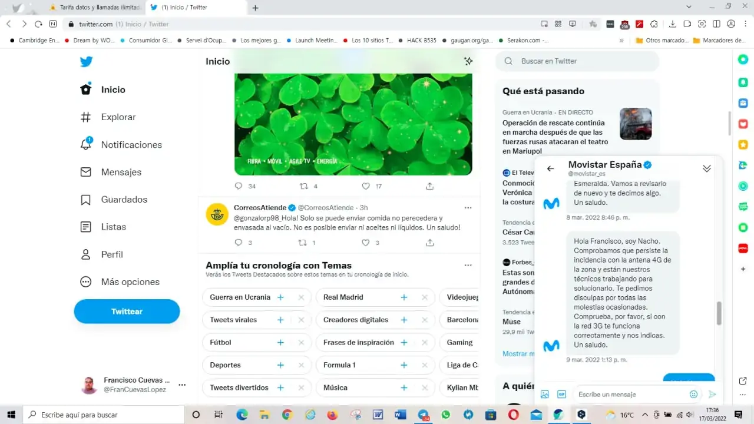The image size is (754, 424).
Task: Follow the Guerra en Ucrania topic
Action: 280,297
